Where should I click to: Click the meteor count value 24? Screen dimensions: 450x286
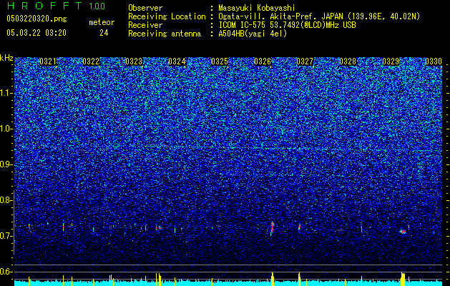point(104,33)
